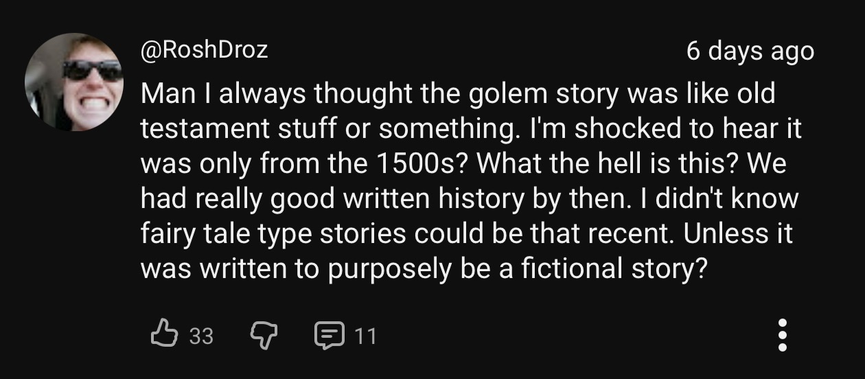Image resolution: width=865 pixels, height=379 pixels.
Task: Click the line starting "testament stuff or something"
Action: coord(471,129)
